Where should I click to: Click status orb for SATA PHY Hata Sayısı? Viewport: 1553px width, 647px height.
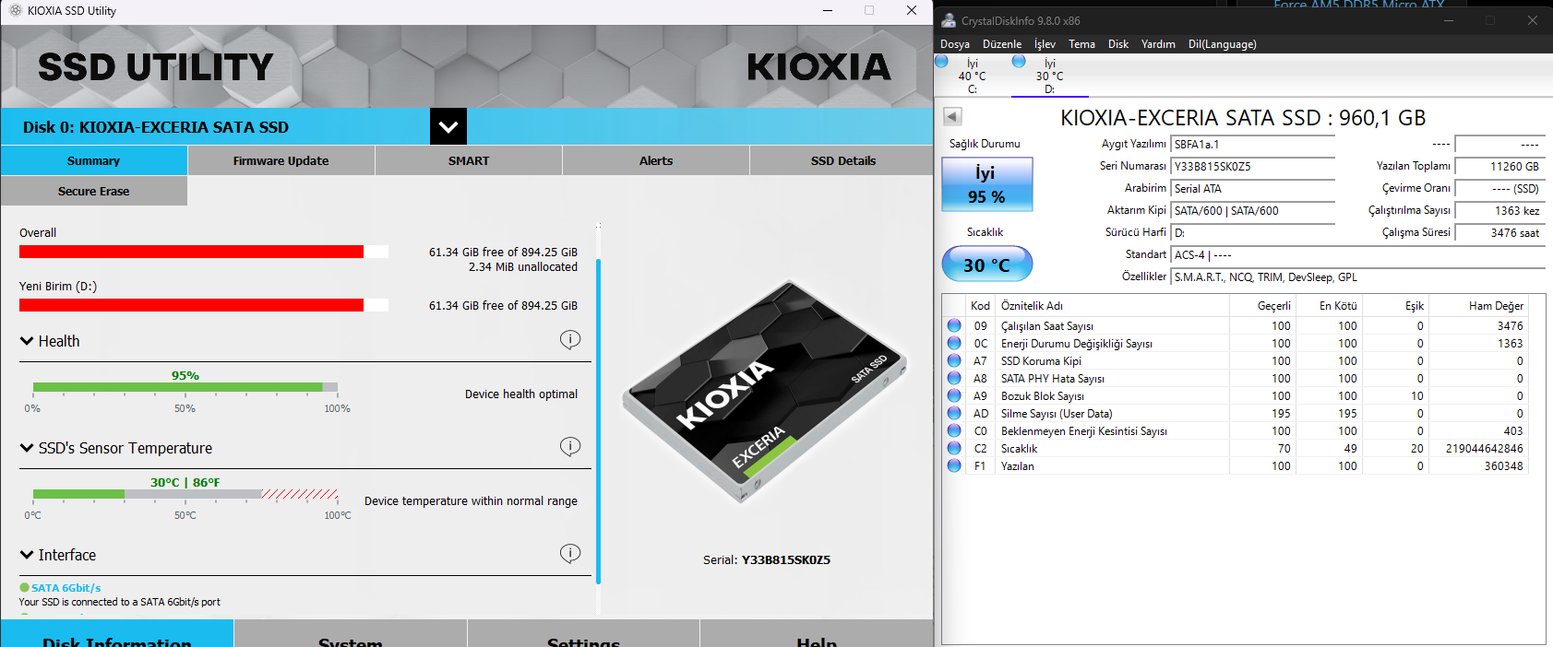coord(954,378)
